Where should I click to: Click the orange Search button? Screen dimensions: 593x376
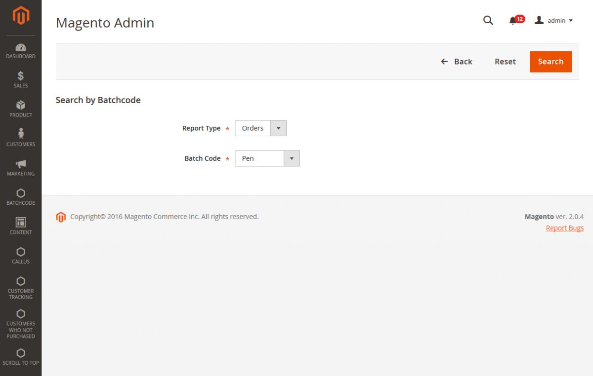551,61
